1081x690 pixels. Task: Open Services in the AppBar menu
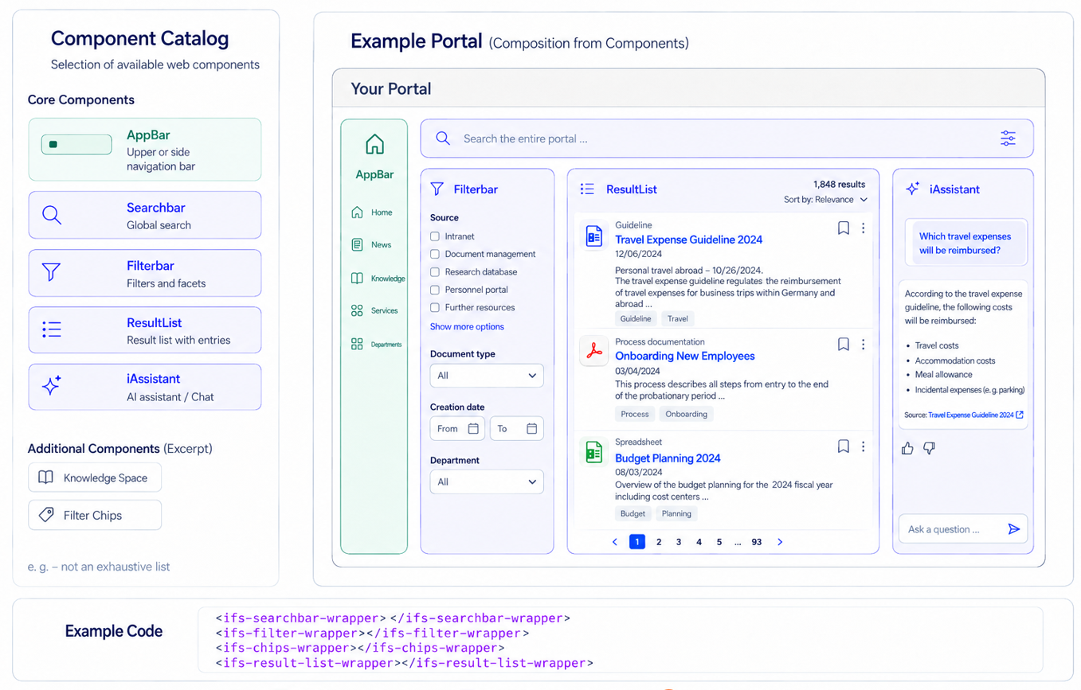[375, 310]
